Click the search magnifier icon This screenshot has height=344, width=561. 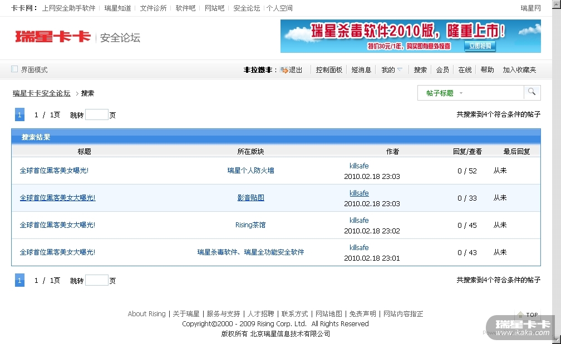[x=532, y=92]
